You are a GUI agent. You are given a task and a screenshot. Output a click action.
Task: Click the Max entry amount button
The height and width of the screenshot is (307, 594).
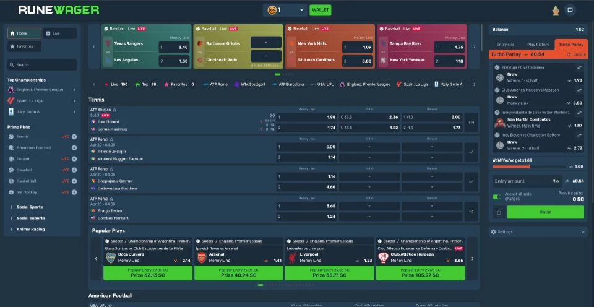pyautogui.click(x=556, y=181)
